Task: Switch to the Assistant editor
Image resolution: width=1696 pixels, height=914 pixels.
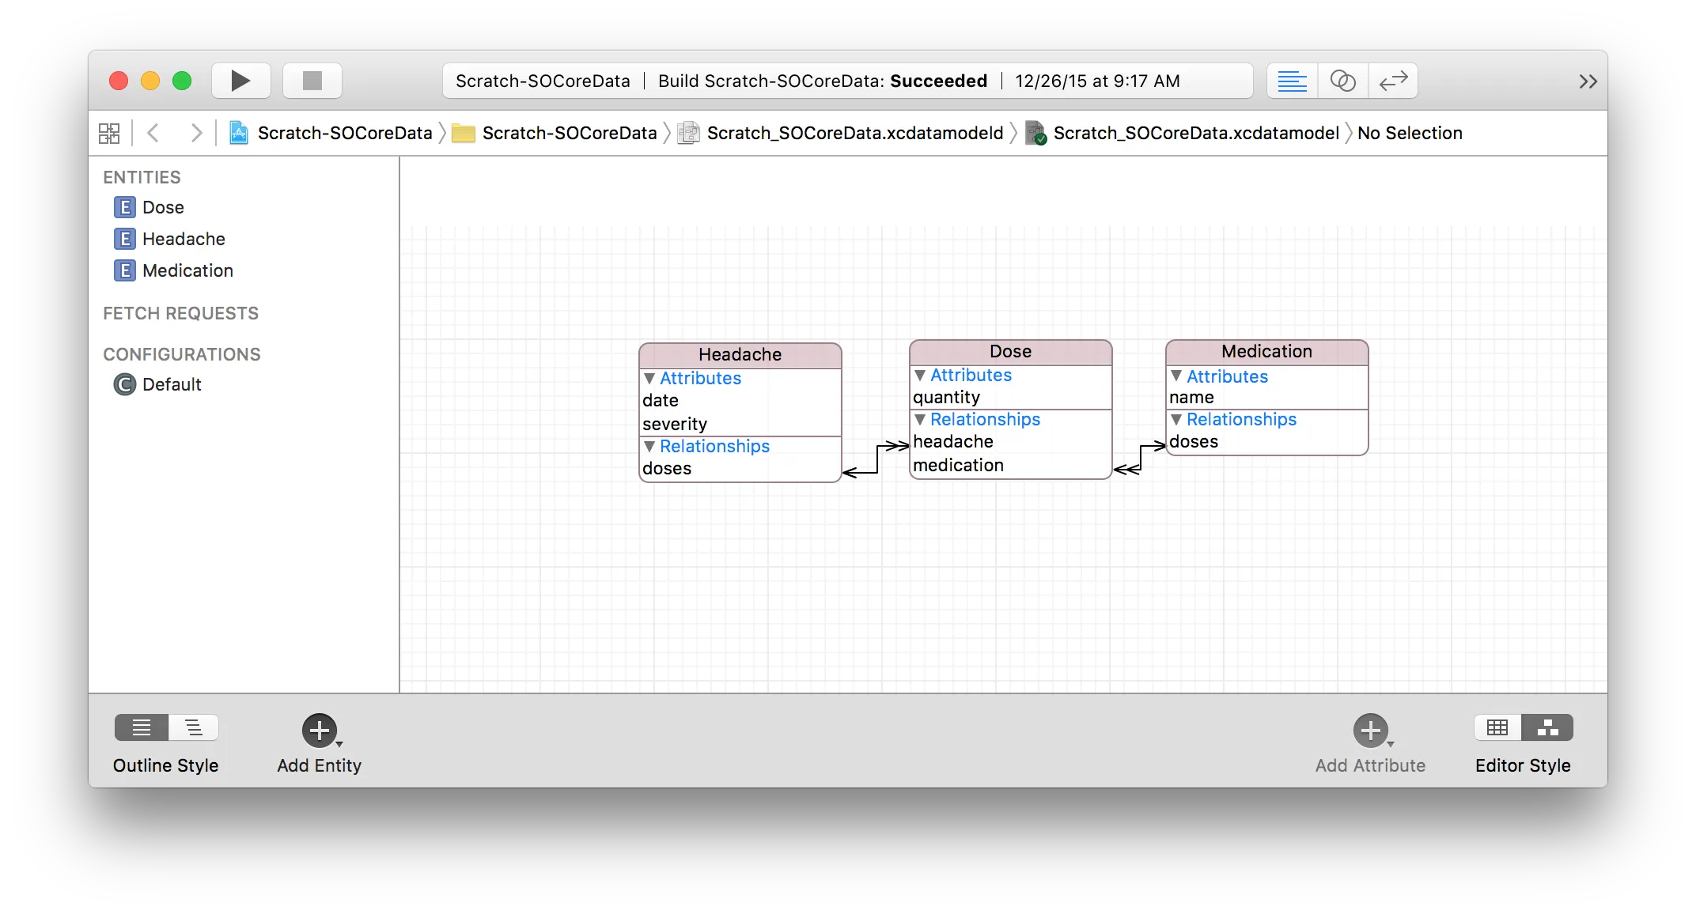Action: point(1342,81)
